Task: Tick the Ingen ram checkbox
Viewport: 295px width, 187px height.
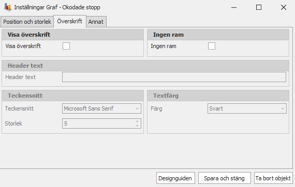Action: coord(212,46)
